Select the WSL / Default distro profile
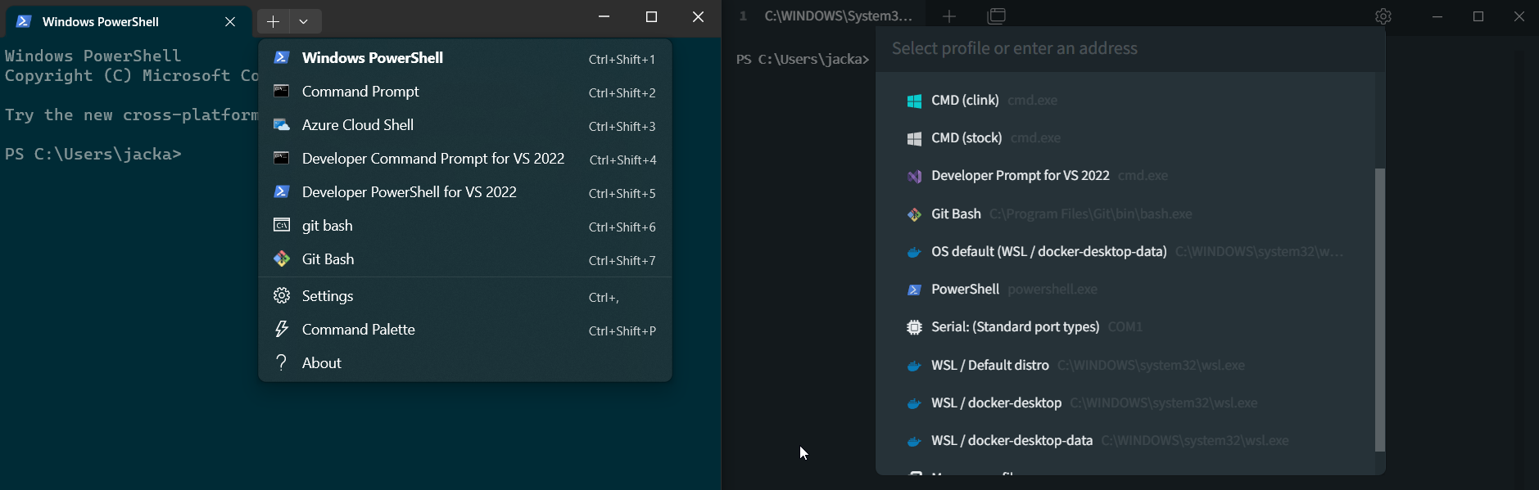Image resolution: width=1539 pixels, height=490 pixels. pos(1126,366)
